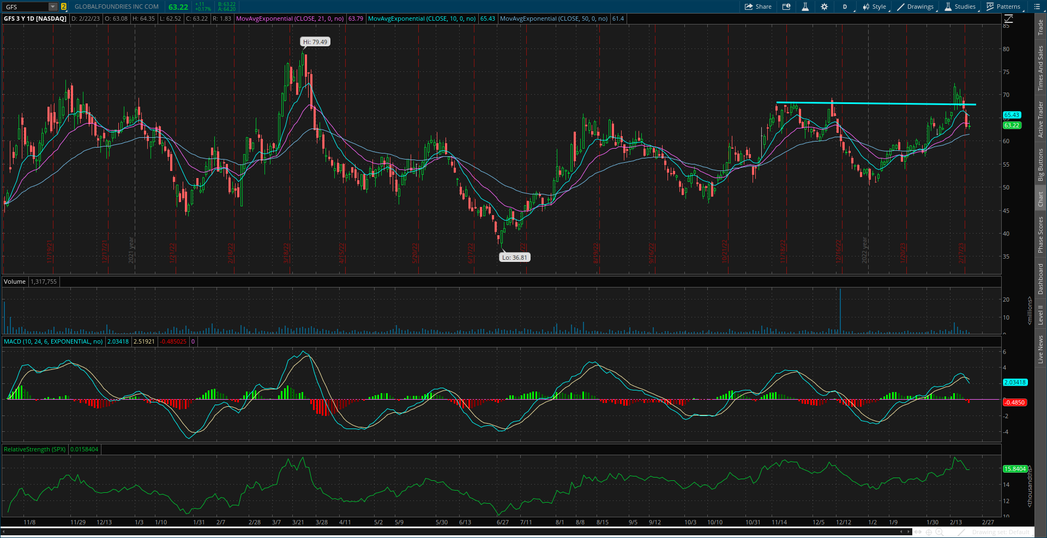Click the MACD (10, 24, 6, EXPONENTIAL, no) label
This screenshot has width=1047, height=538.
(x=53, y=341)
